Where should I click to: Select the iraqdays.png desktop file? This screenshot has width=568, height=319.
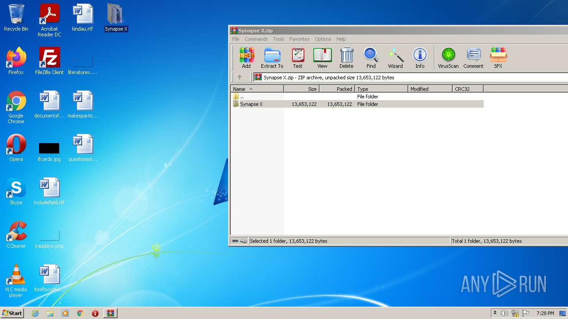click(x=49, y=238)
